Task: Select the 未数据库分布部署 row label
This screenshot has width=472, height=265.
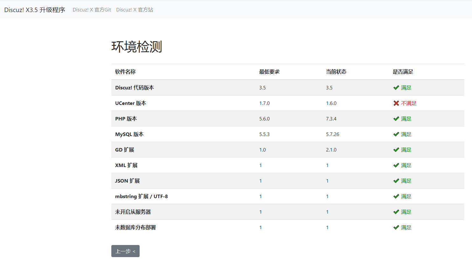Action: click(x=135, y=227)
